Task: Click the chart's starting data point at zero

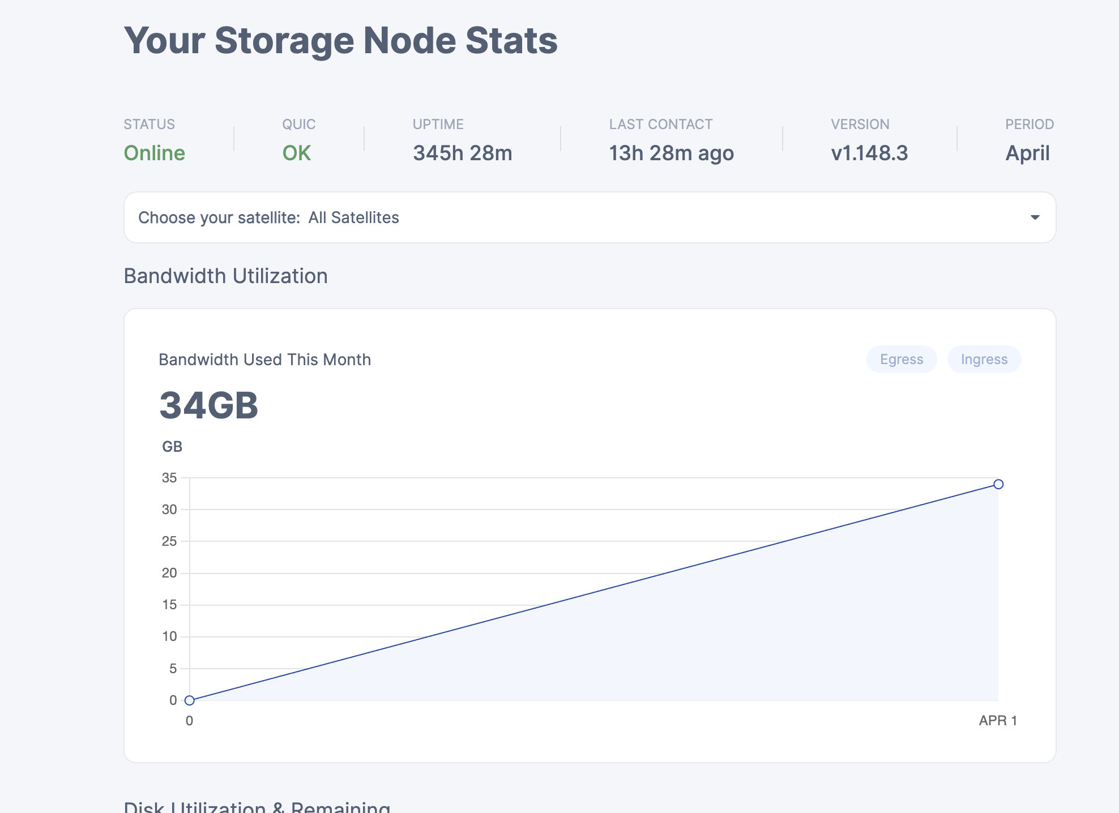Action: tap(190, 700)
